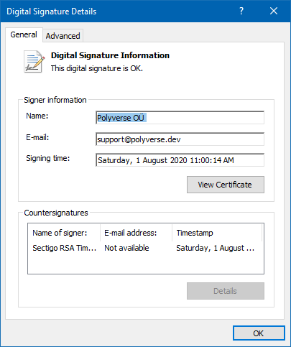
Task: Click the Saturday, 1 August timestamp cell
Action: (x=215, y=248)
